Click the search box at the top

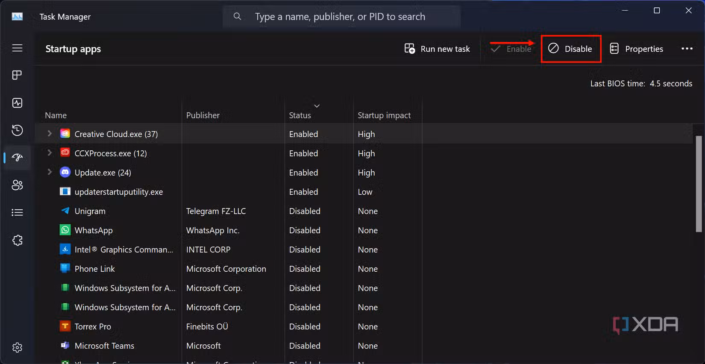342,17
